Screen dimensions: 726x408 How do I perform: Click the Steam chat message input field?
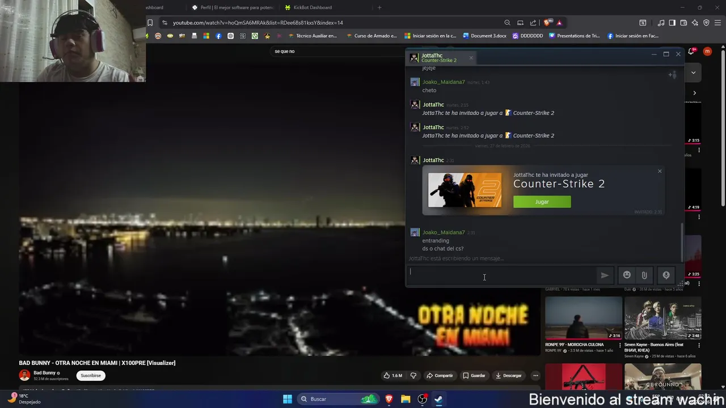(x=502, y=275)
